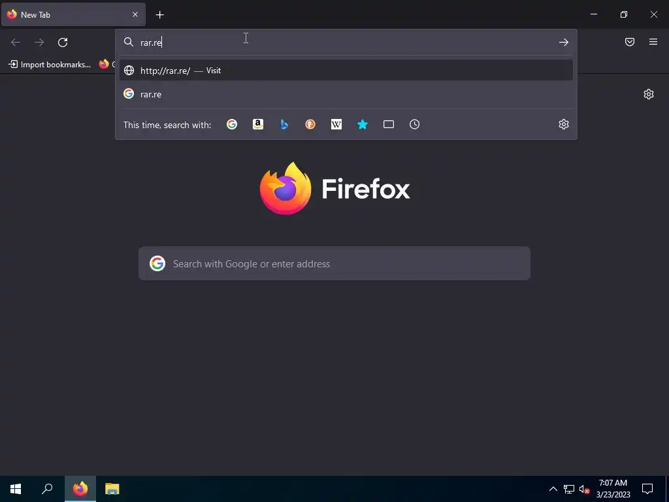Open the Windows notification center

(647, 489)
